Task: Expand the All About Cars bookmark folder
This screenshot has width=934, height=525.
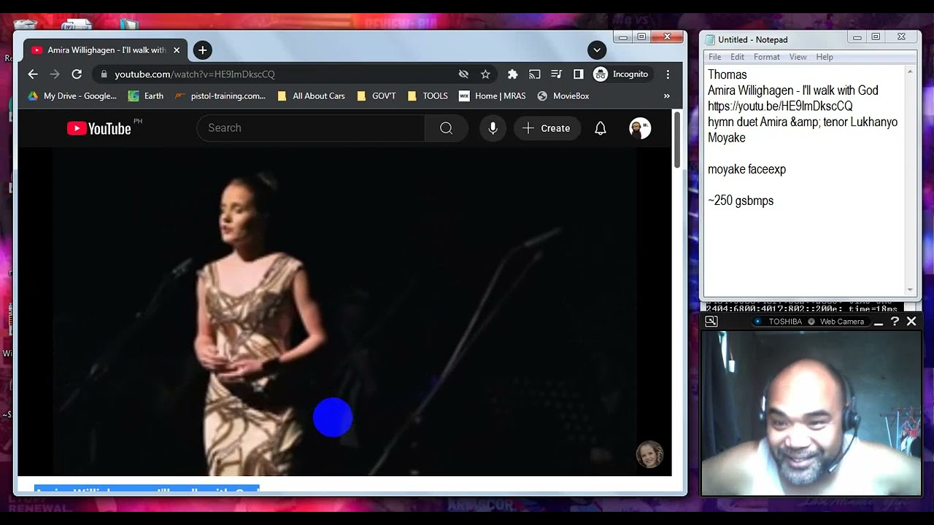Action: click(312, 96)
